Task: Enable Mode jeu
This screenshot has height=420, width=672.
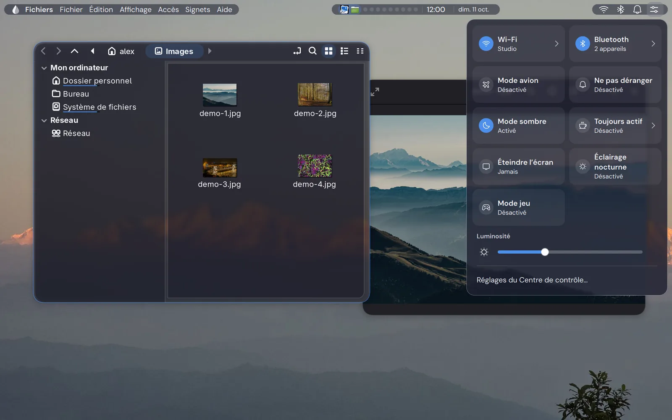Action: (518, 207)
